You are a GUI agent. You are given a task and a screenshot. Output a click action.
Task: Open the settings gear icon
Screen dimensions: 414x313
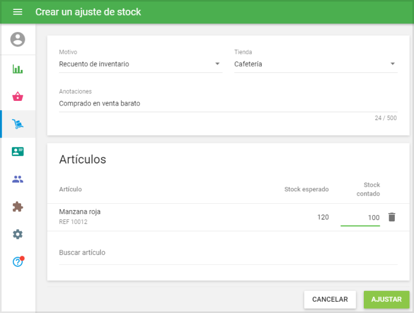coord(18,234)
